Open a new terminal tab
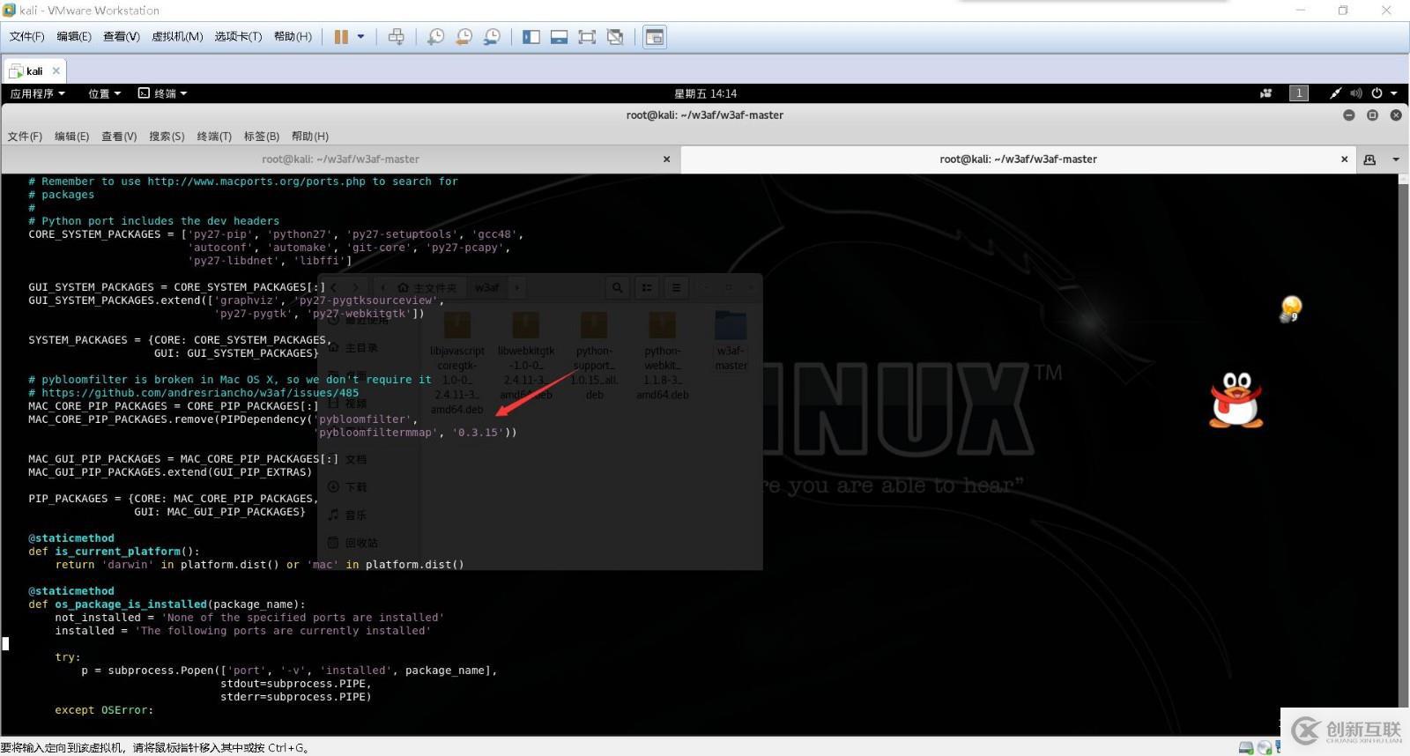This screenshot has height=756, width=1410. pos(1369,159)
